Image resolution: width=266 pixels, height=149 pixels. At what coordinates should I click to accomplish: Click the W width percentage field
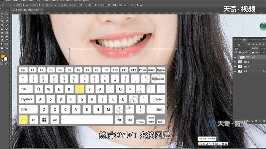pyautogui.click(x=49, y=5)
